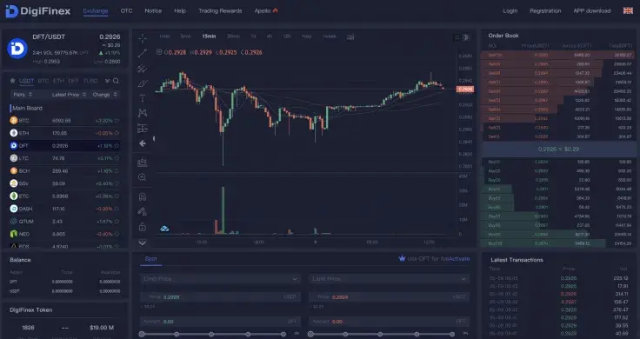Click the OHLC legend collapse icon

click(x=159, y=52)
